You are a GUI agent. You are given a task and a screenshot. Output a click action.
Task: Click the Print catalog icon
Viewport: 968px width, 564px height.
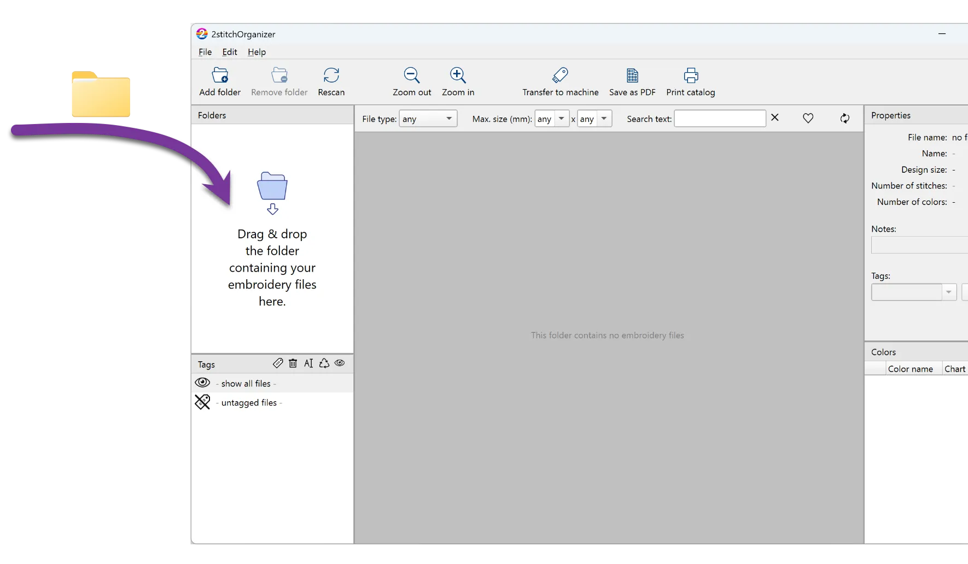point(691,75)
